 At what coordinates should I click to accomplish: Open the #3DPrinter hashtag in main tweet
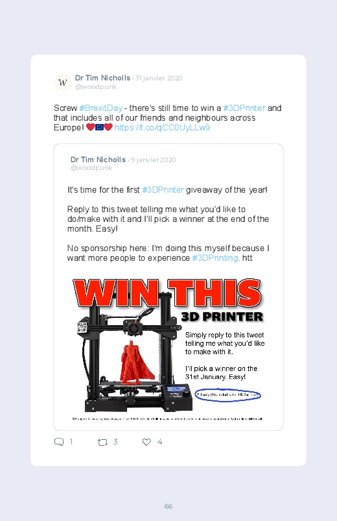244,108
